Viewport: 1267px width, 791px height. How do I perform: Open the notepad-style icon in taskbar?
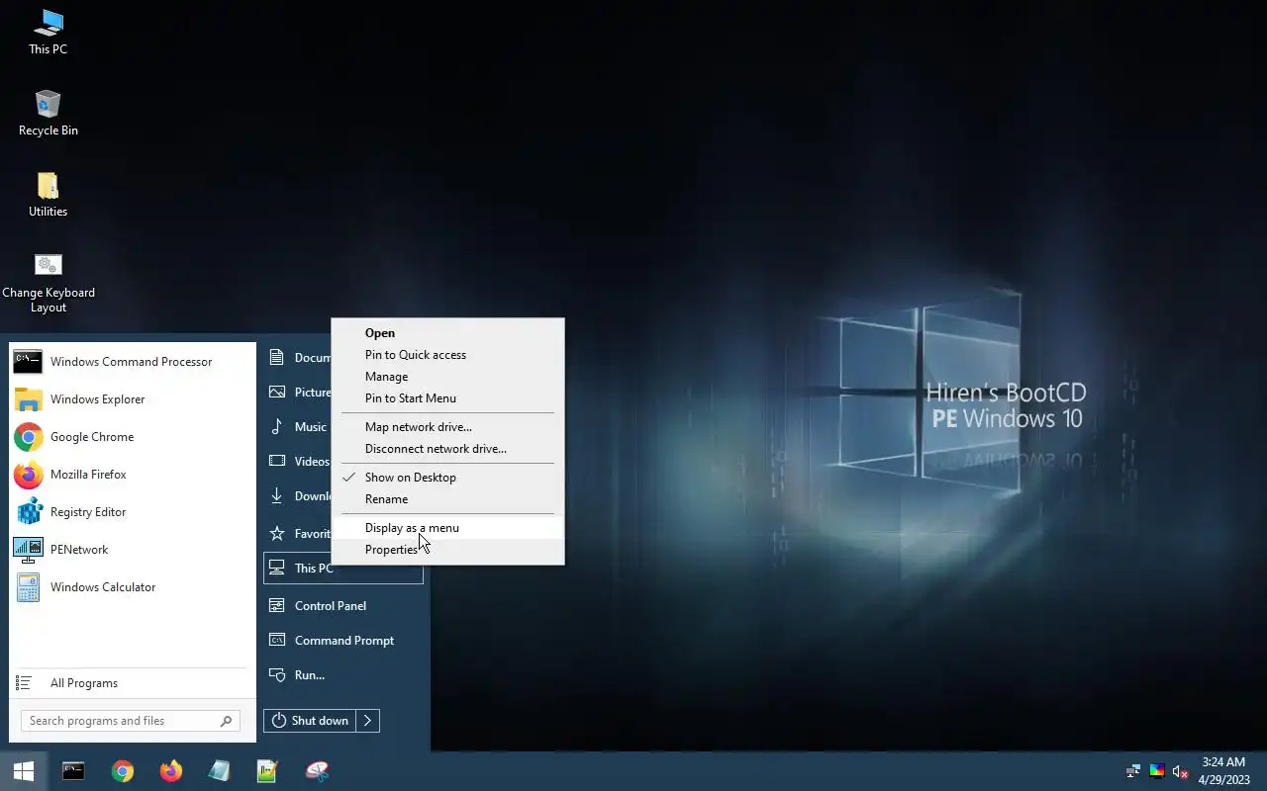219,771
